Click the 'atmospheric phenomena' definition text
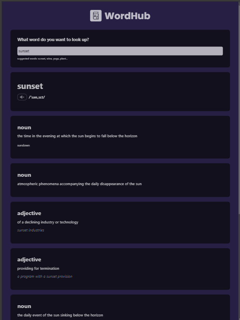This screenshot has width=240, height=320. [x=79, y=184]
